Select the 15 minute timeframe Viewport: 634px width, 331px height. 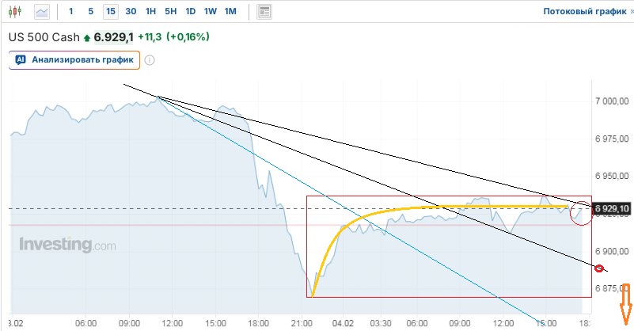pyautogui.click(x=110, y=12)
